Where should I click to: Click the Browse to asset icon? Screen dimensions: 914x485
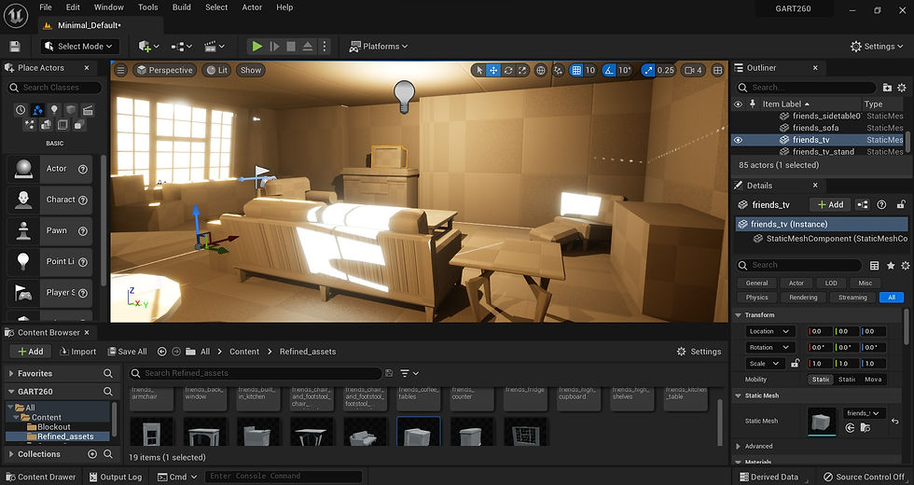click(866, 428)
